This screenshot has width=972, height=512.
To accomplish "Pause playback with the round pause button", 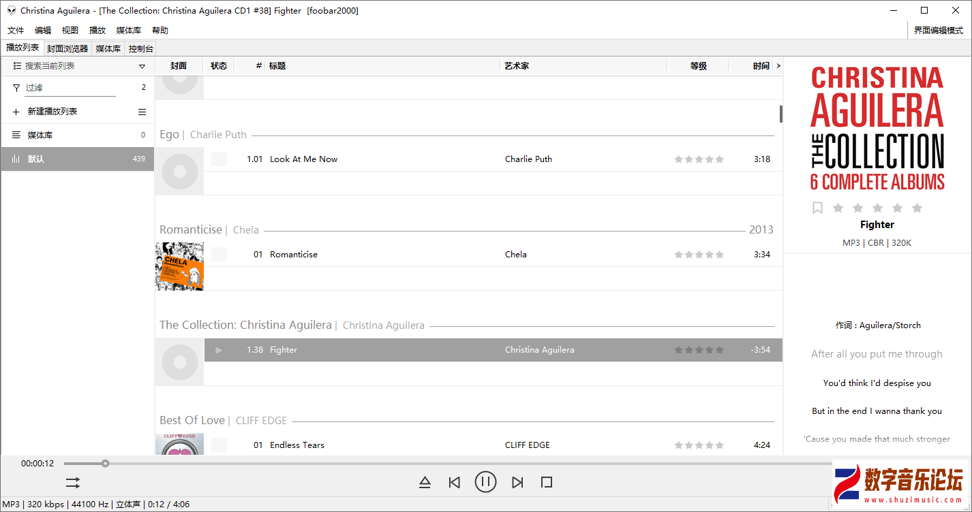I will 485,482.
